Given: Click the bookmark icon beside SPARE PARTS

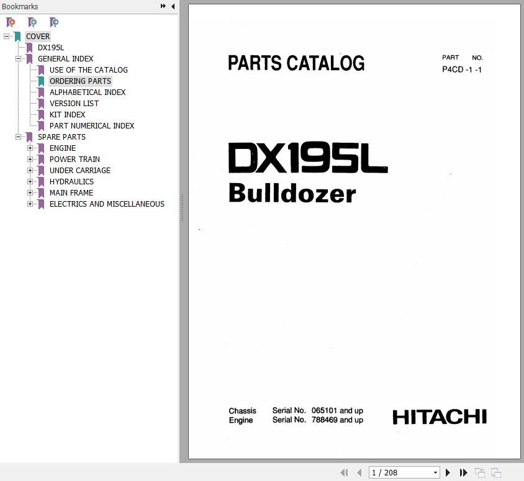Looking at the screenshot, I should 29,137.
